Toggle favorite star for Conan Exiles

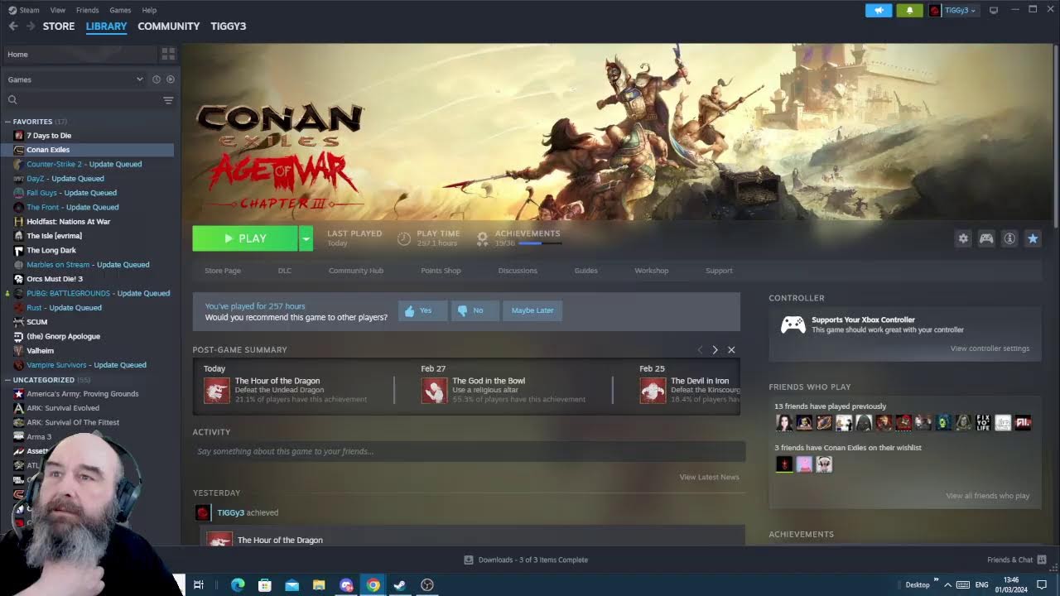coord(1033,238)
